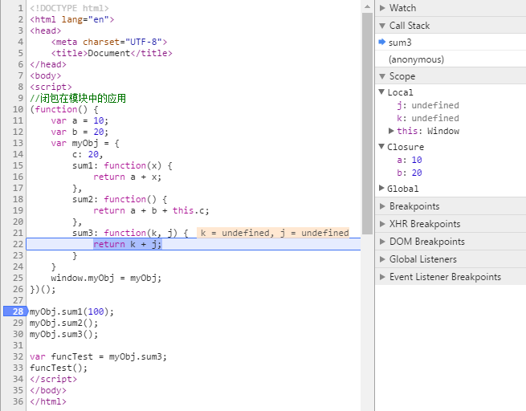Click the highlighted 'return k + j;' statement
526x411 pixels.
coord(128,244)
